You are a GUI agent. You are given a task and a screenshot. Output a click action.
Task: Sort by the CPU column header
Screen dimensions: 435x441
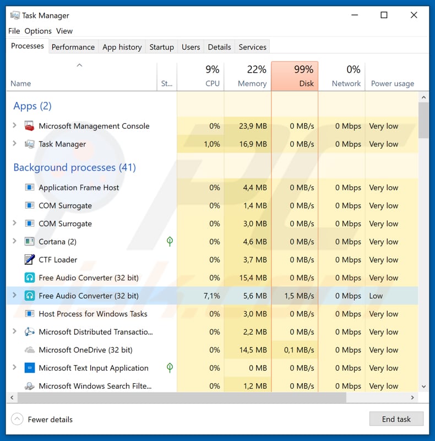tap(200, 77)
